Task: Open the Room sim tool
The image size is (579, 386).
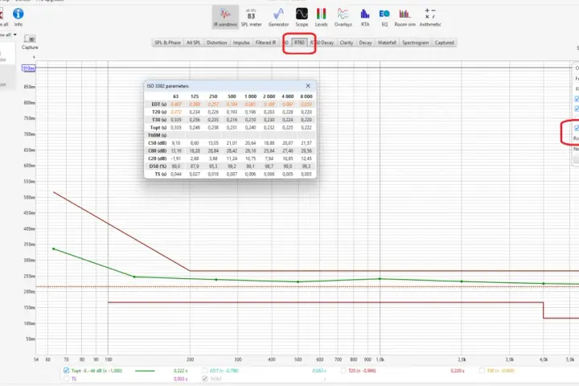Action: click(x=404, y=17)
